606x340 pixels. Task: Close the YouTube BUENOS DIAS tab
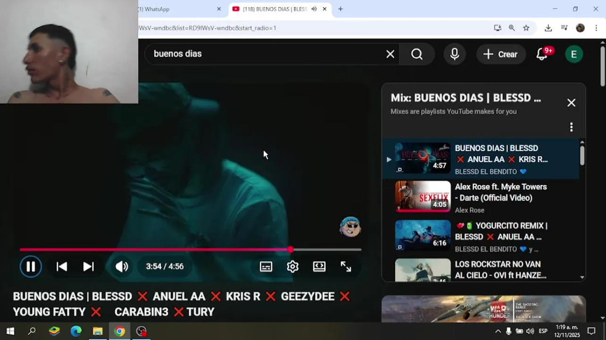325,9
